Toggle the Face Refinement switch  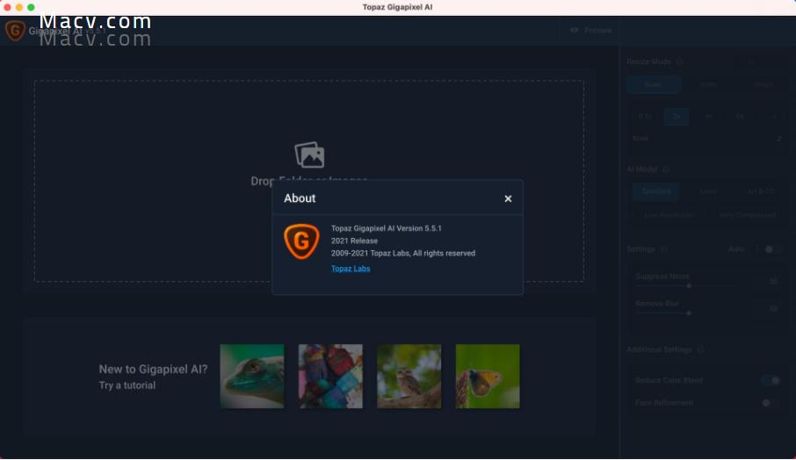(771, 403)
